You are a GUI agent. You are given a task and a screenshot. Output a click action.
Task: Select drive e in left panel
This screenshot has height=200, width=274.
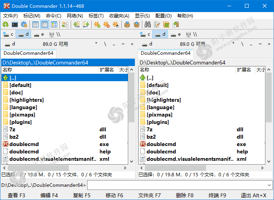(x=39, y=34)
